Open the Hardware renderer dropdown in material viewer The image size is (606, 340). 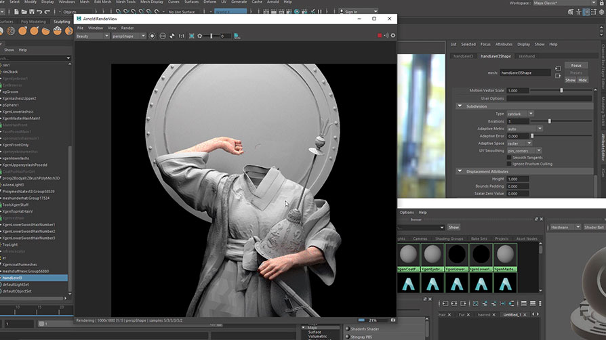(x=565, y=227)
